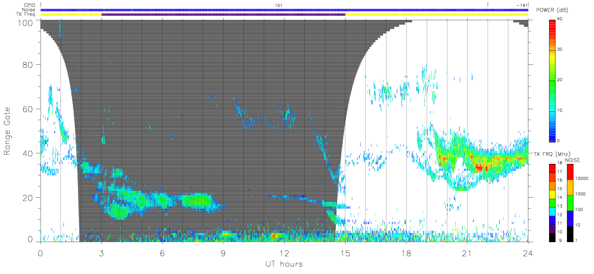The width and height of the screenshot is (594, 274).
Task: Click the 14 label on the TX FRQ scale
Action: tap(559, 198)
